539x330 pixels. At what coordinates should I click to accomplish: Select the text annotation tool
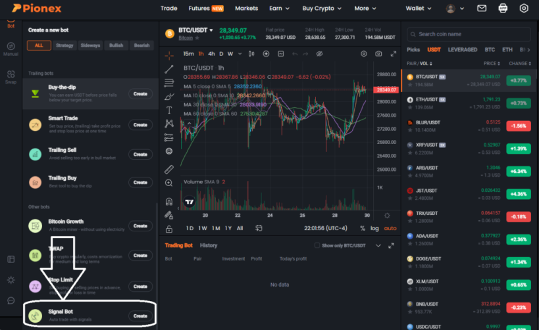(168, 110)
